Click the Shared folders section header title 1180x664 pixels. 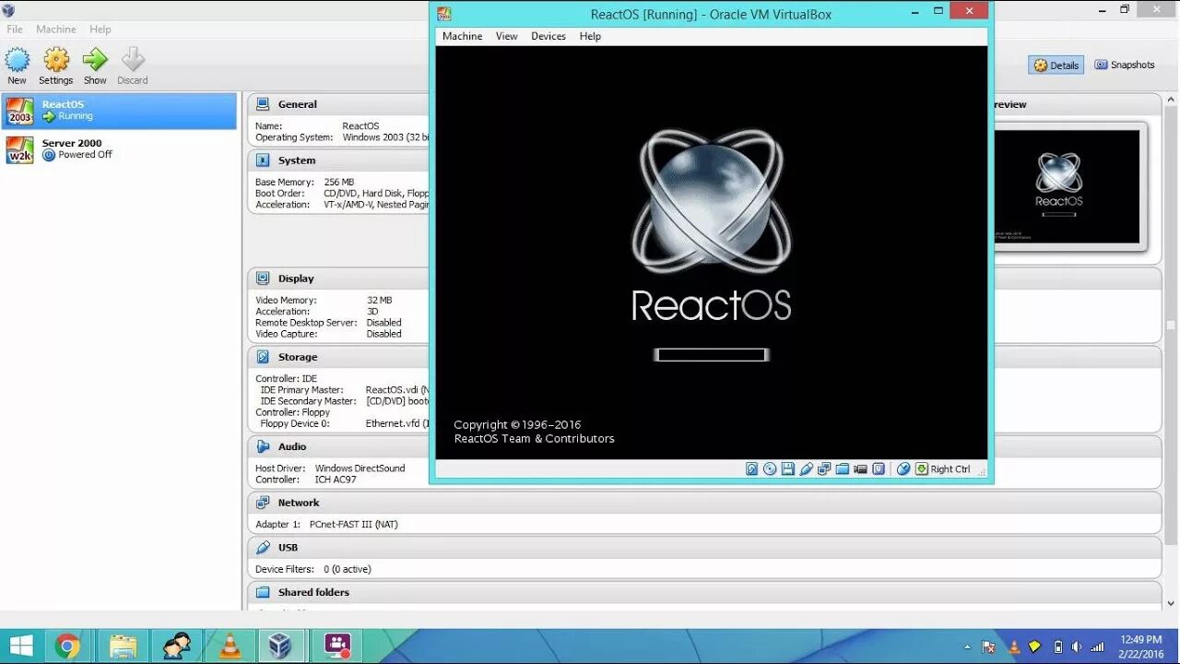point(313,593)
